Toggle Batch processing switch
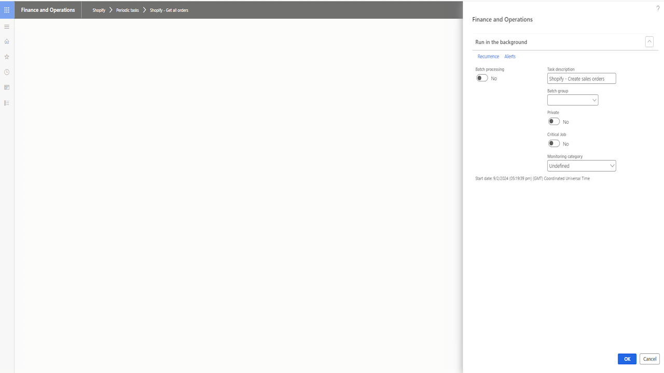The width and height of the screenshot is (664, 373). 482,78
